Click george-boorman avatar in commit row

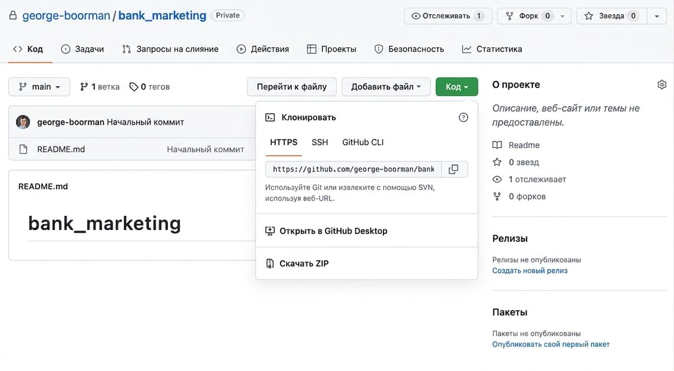point(23,122)
